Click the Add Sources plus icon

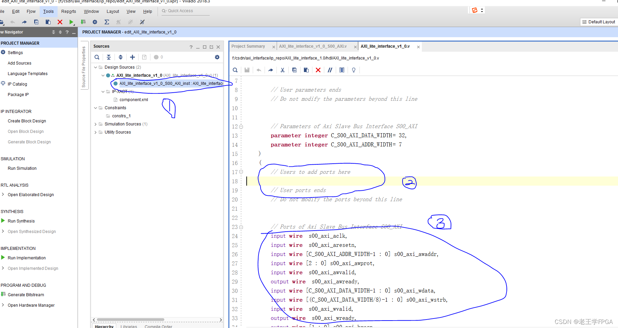click(132, 57)
